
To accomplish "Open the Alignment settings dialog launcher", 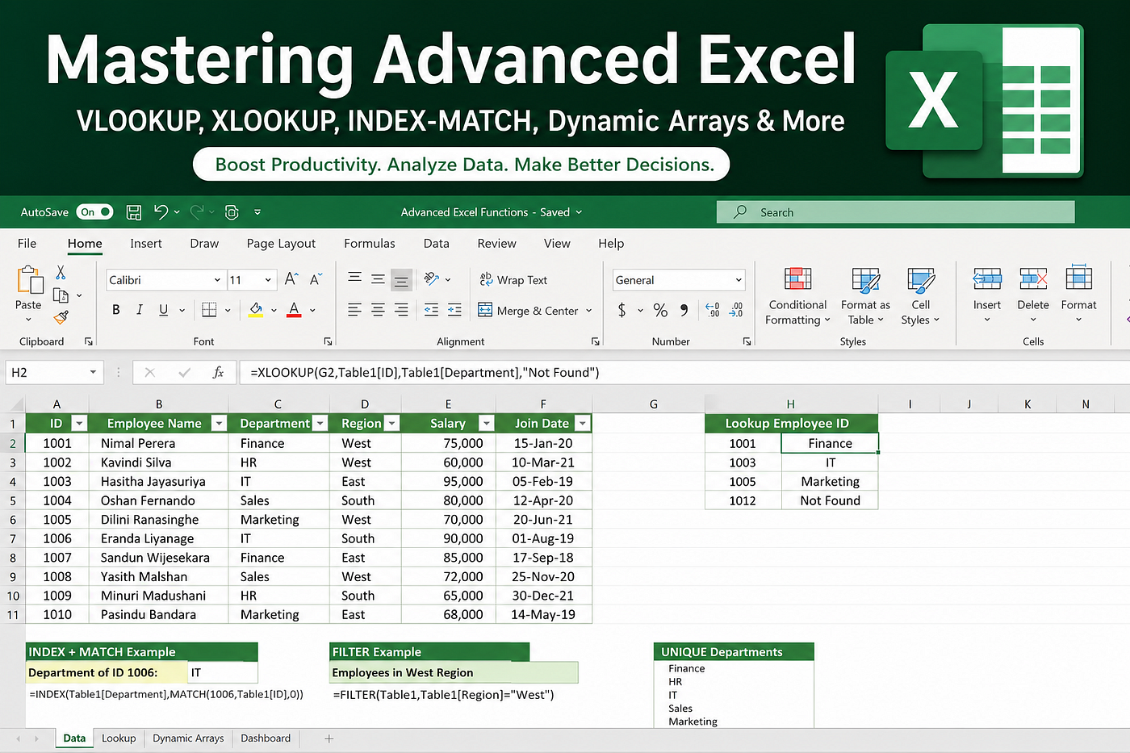I will (x=595, y=341).
